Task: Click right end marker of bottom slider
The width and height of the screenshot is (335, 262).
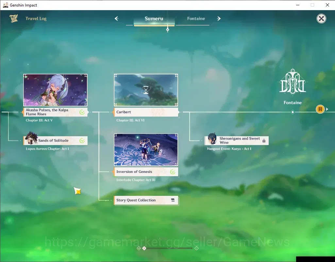Action: [196, 248]
